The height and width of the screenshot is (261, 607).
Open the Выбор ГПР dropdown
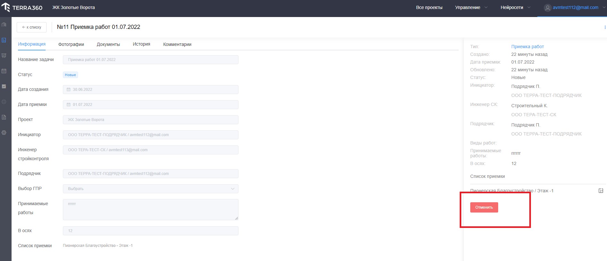pyautogui.click(x=151, y=189)
